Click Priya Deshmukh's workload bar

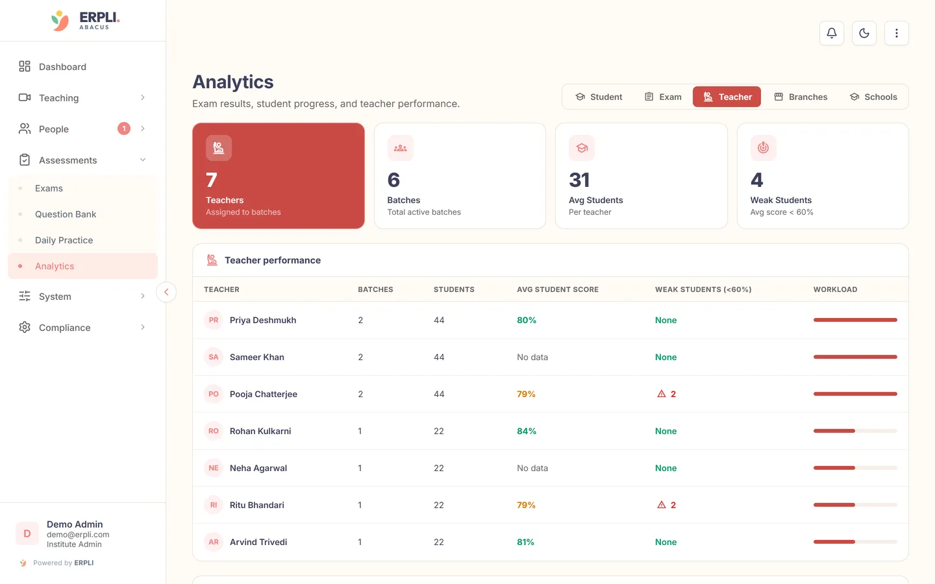tap(855, 320)
